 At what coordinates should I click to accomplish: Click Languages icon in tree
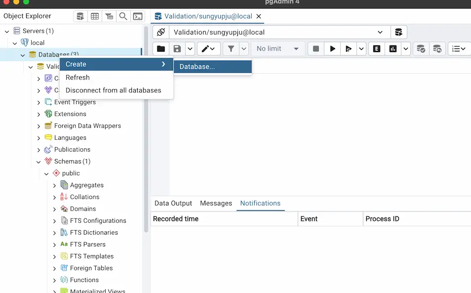(x=48, y=137)
